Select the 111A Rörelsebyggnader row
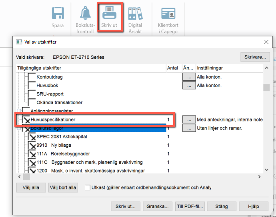Screen dimensions: 276x217 tap(63, 154)
